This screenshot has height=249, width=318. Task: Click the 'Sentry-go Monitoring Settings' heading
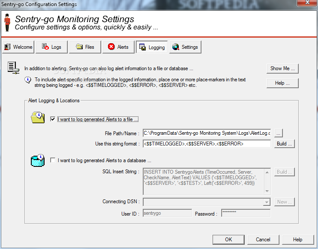pos(75,19)
